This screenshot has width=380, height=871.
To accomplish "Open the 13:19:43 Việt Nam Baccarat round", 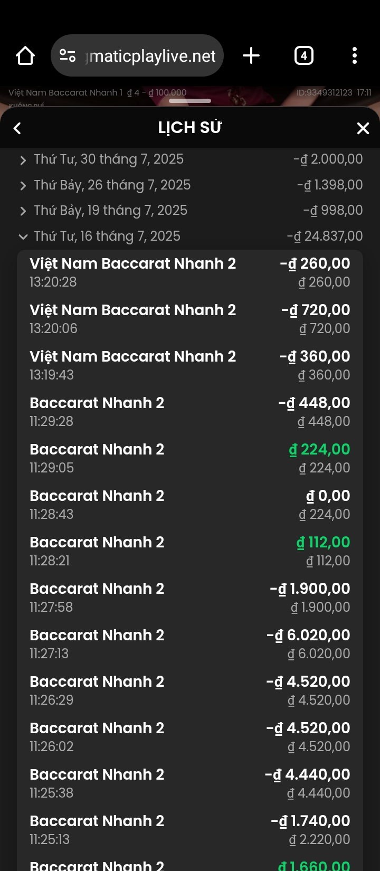I will [190, 365].
